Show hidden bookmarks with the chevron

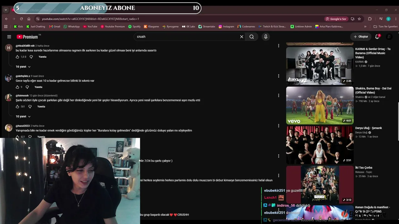point(365,26)
